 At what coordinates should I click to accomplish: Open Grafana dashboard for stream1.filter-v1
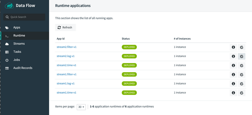click(242, 75)
